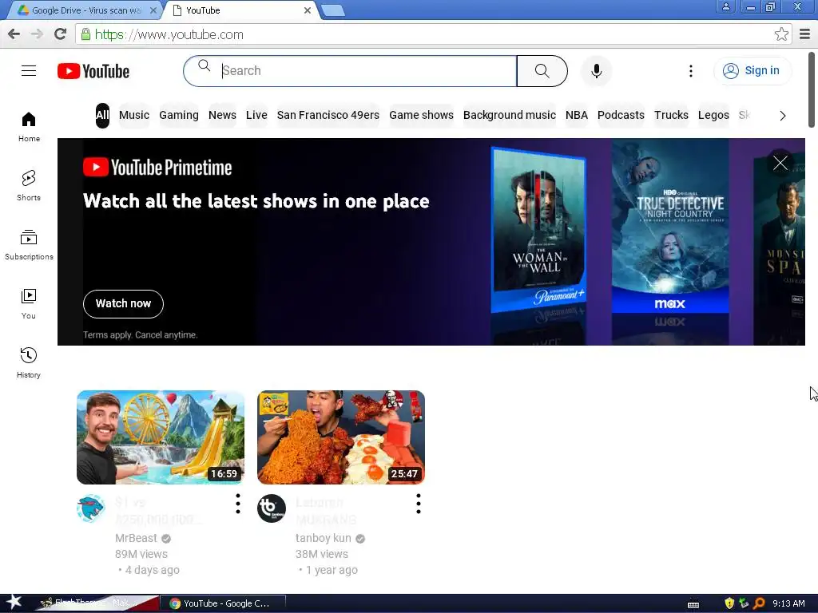Play MrBeast video thumbnail
This screenshot has width=818, height=613.
pyautogui.click(x=161, y=437)
